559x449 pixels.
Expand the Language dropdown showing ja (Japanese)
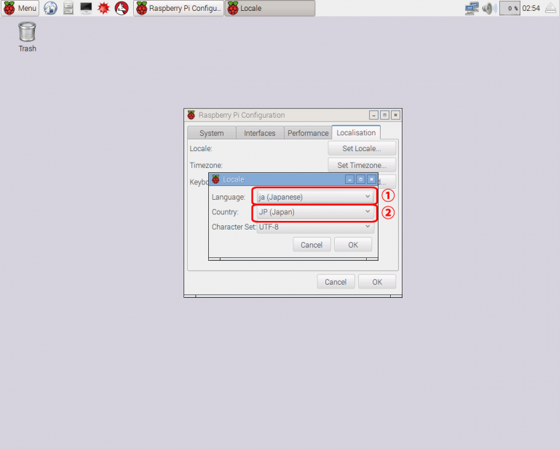[315, 197]
